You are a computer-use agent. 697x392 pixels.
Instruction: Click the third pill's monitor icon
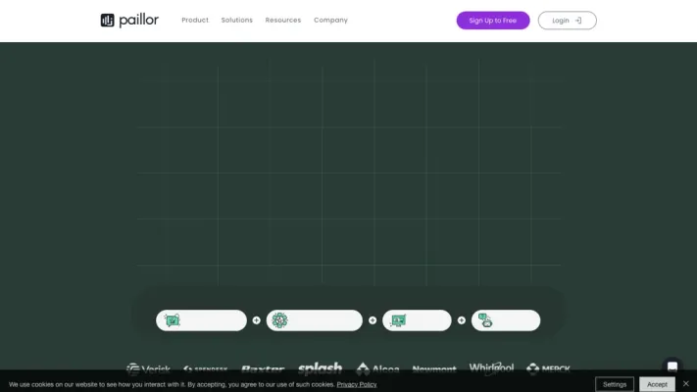click(399, 320)
